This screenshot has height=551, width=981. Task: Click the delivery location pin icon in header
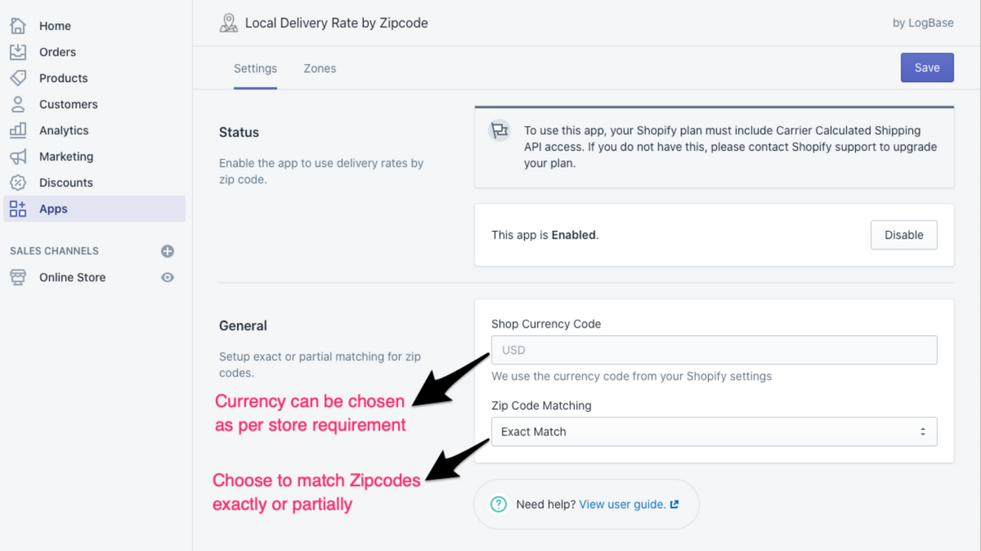[x=228, y=23]
